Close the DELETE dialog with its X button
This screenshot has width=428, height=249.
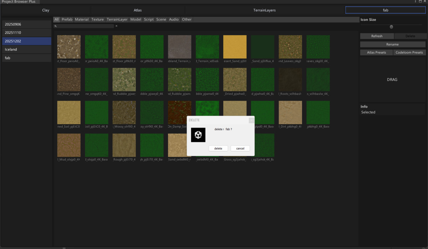(x=251, y=120)
